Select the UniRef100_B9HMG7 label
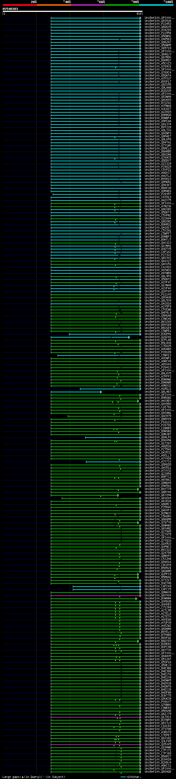Image resolution: width=176 pixels, height=779 pixels. pos(158,61)
